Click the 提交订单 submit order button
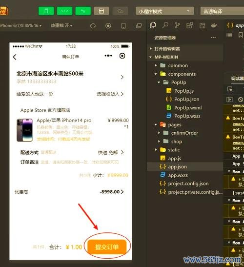The width and height of the screenshot is (244, 267). click(107, 247)
